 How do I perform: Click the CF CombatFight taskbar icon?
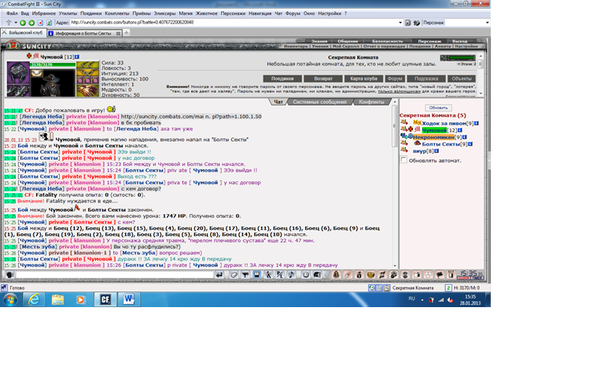[x=105, y=299]
